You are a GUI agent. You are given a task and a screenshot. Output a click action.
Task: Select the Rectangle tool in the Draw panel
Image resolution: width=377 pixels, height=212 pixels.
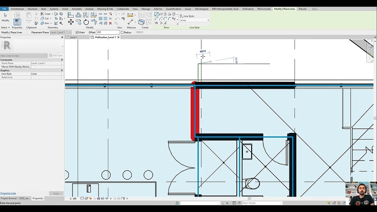tap(161, 14)
